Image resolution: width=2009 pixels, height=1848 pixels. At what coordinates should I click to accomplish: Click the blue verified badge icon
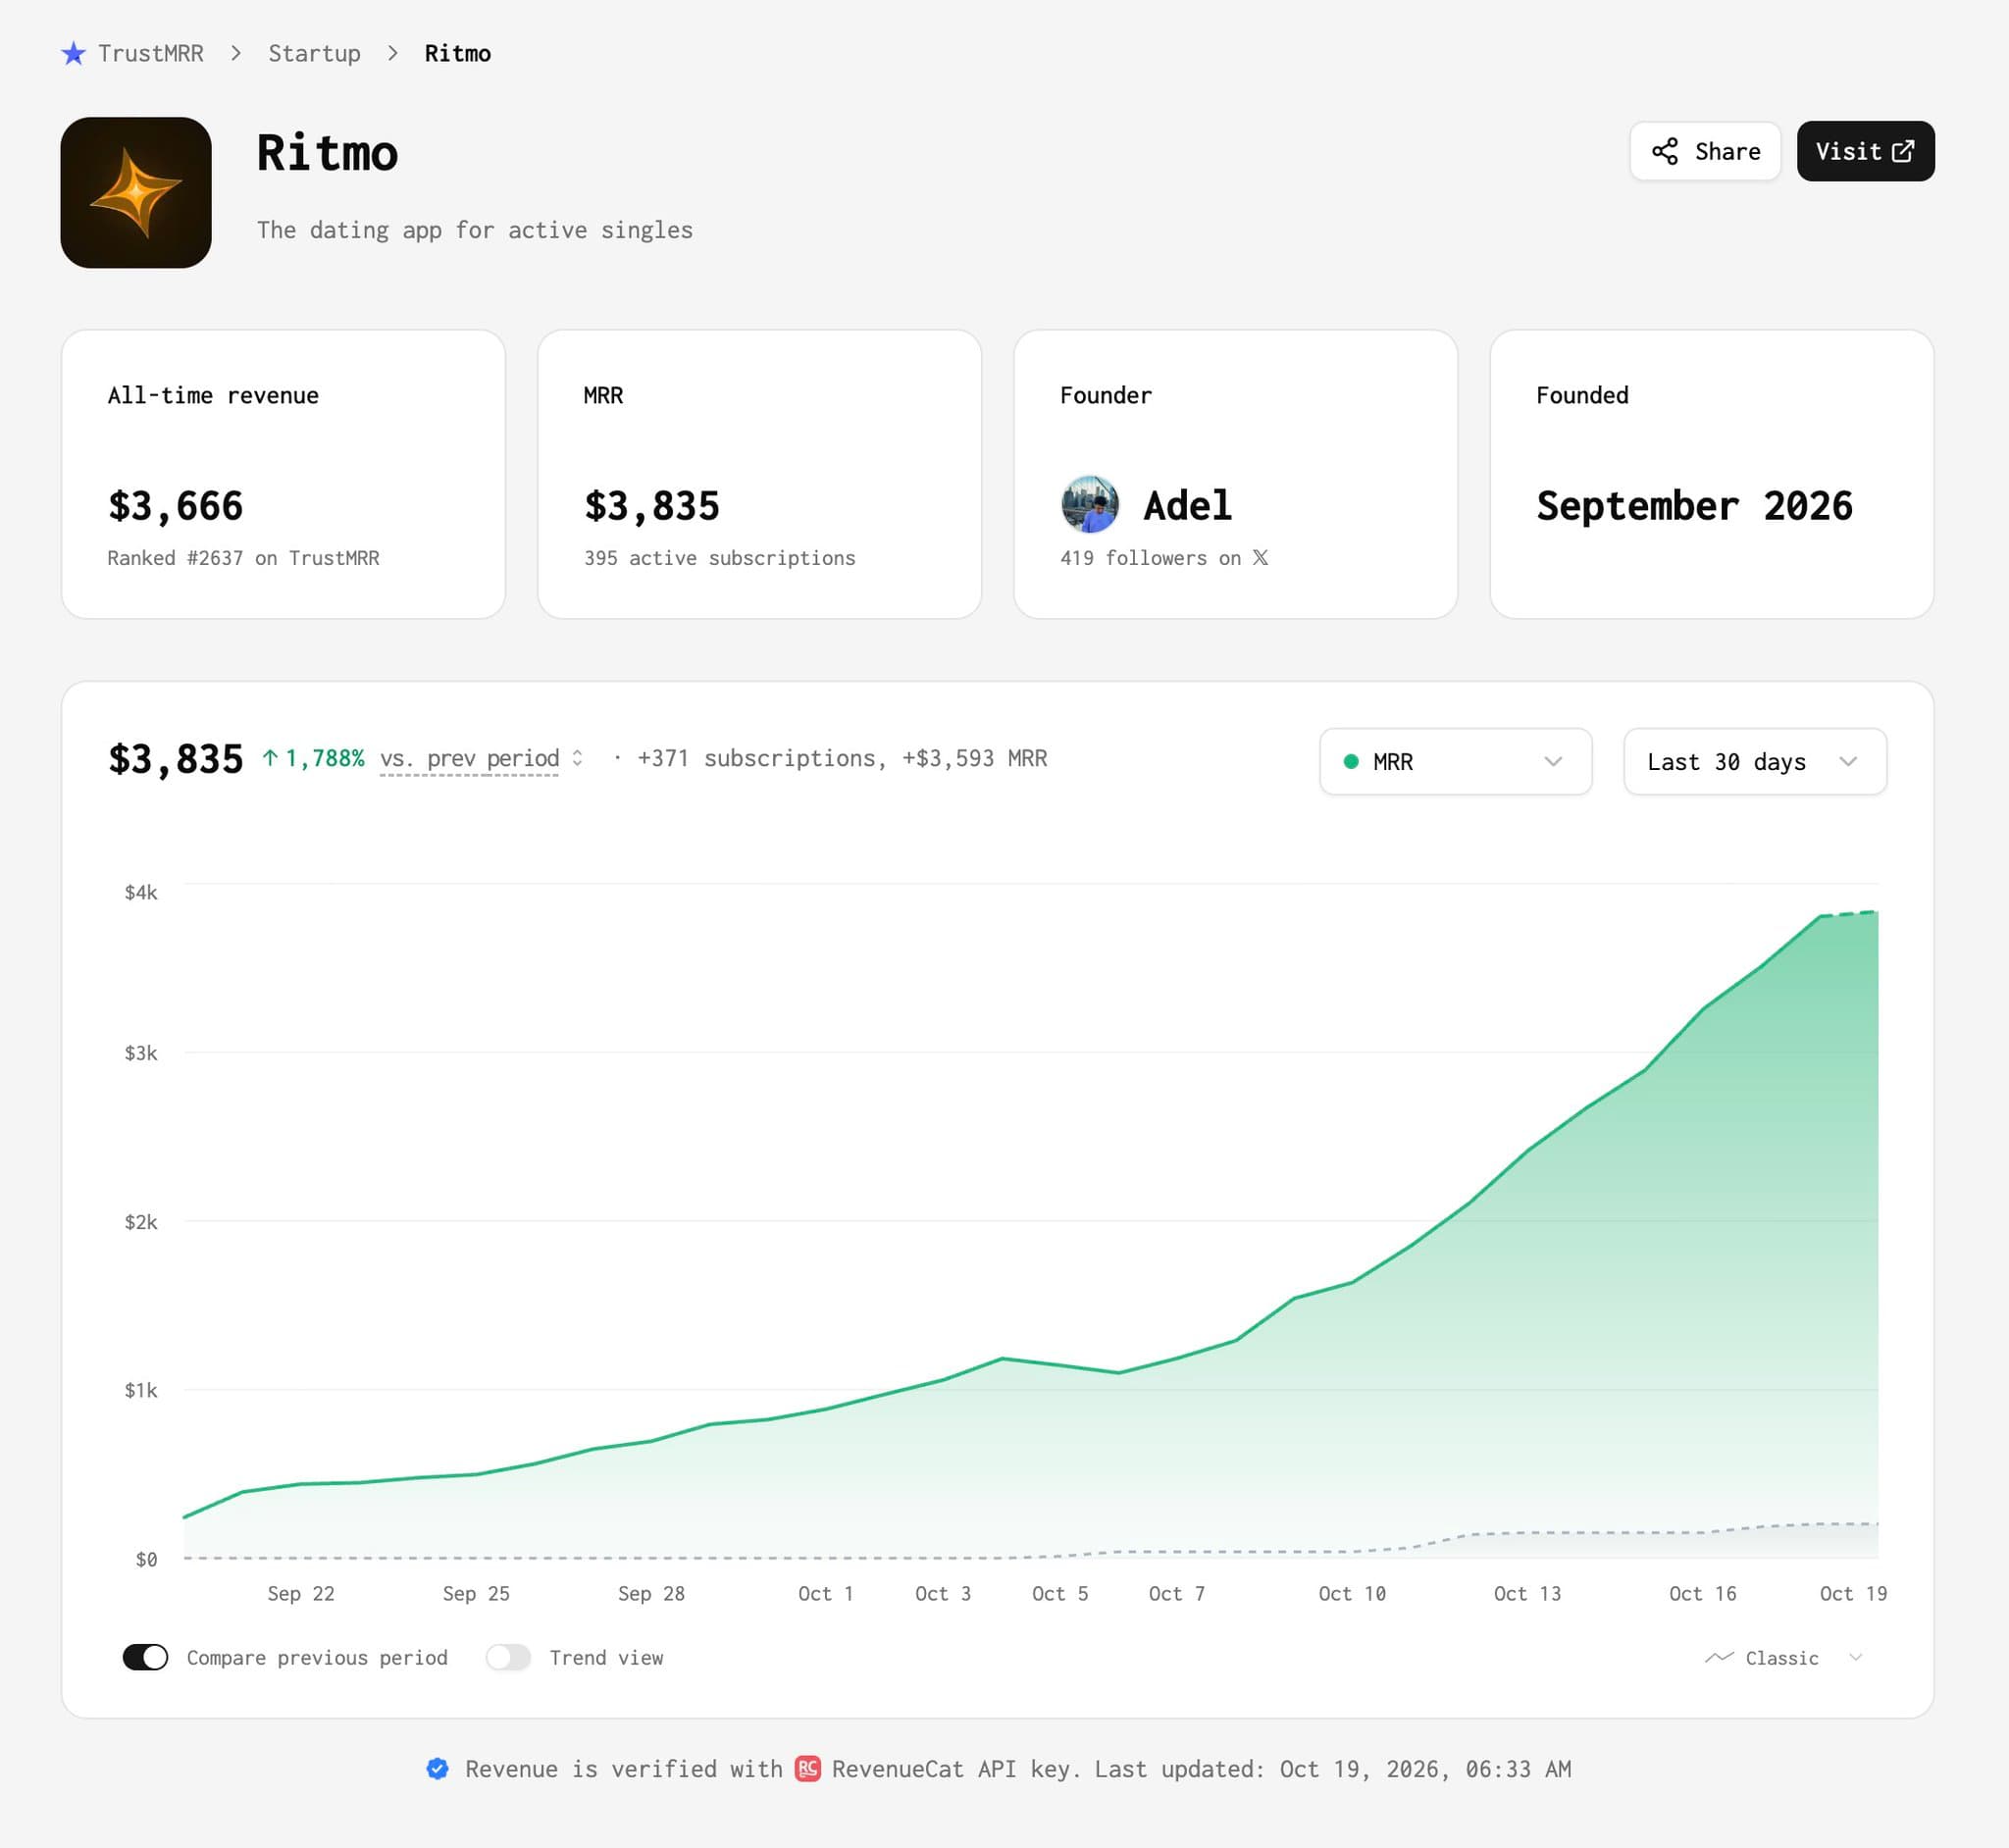(x=437, y=1768)
